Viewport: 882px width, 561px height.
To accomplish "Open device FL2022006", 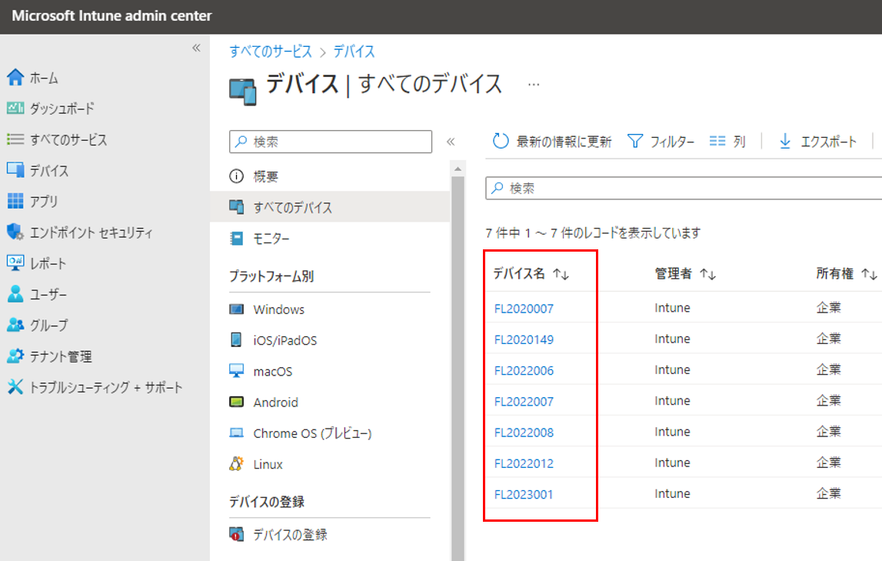I will [x=524, y=370].
